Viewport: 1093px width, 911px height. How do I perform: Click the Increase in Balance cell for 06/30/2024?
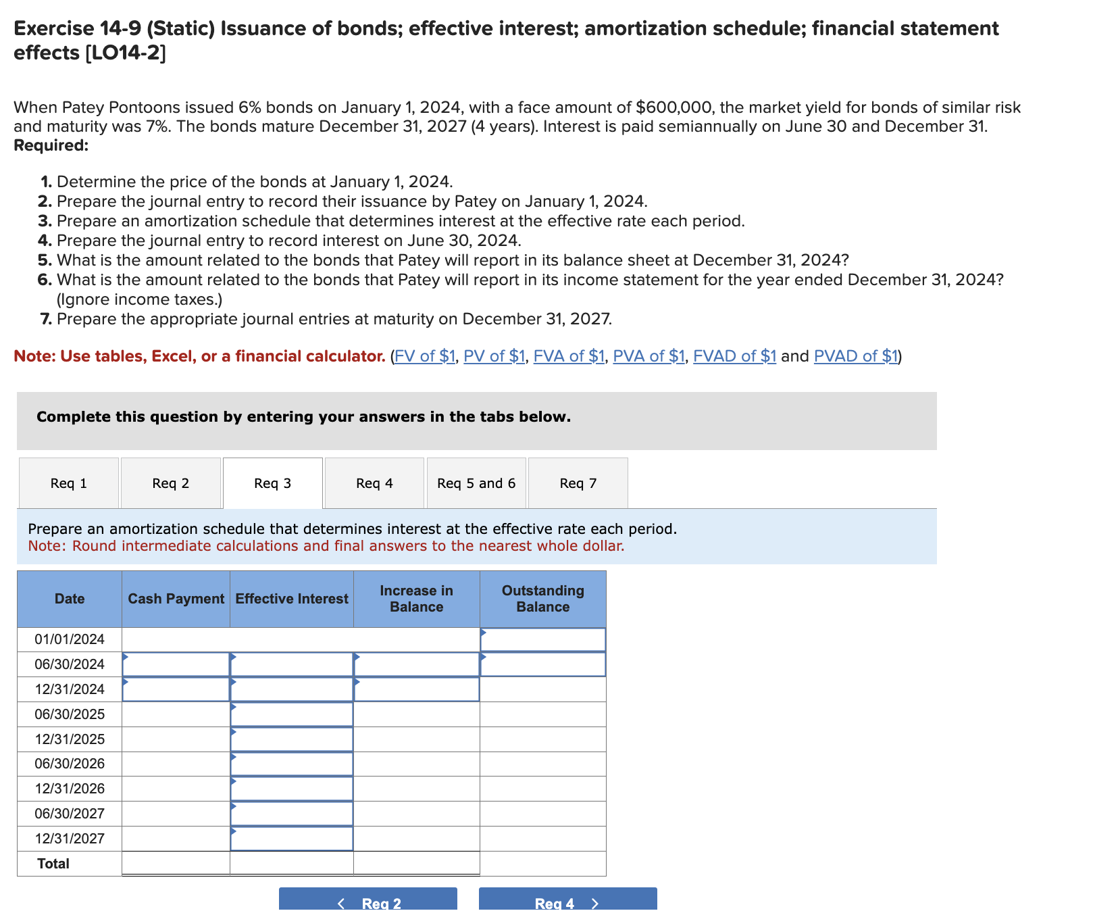[x=415, y=664]
